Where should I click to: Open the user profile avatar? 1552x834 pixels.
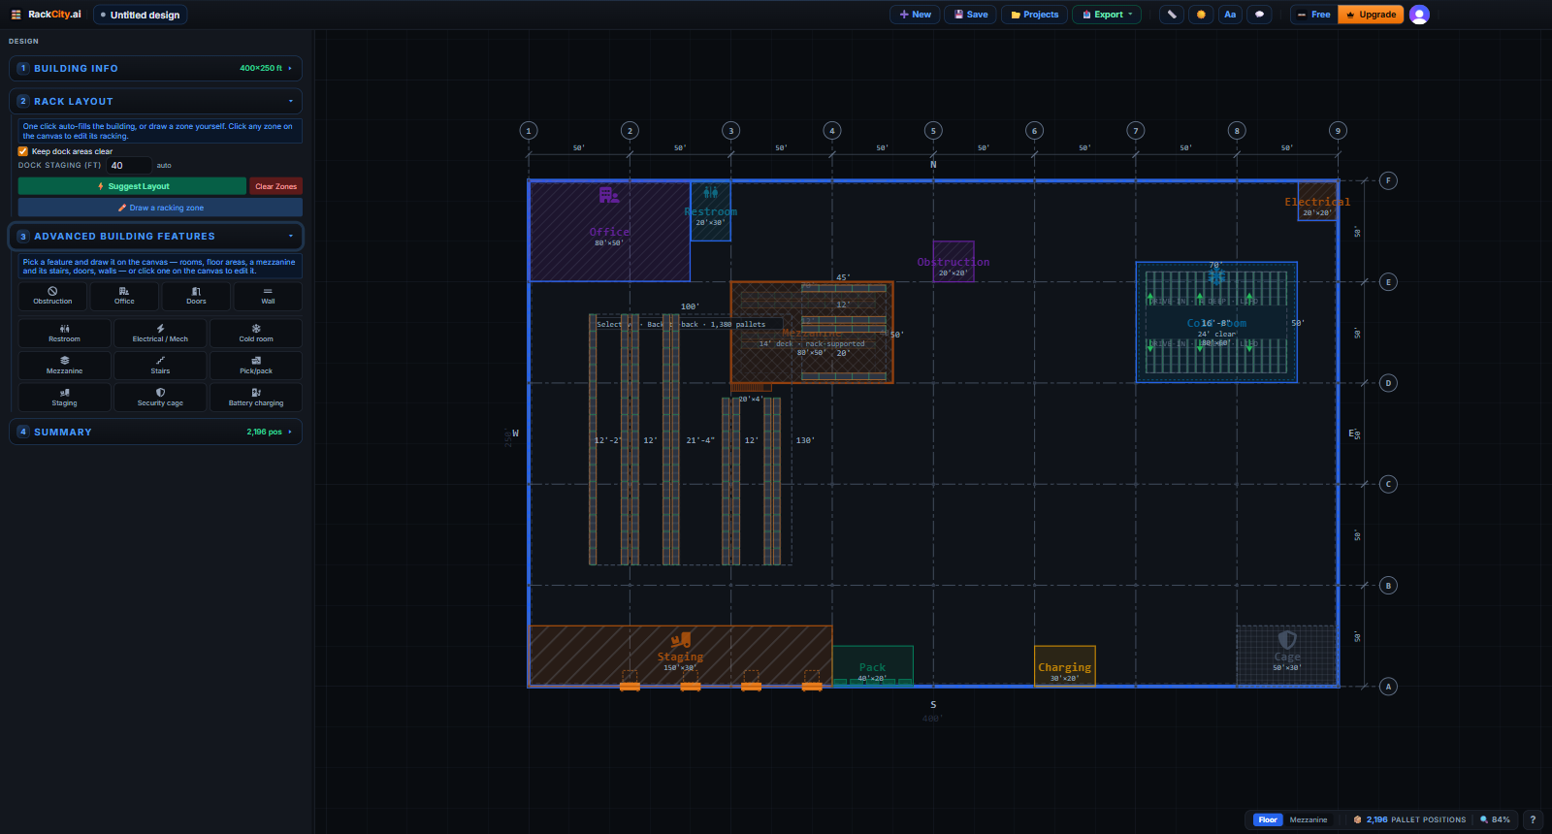click(x=1419, y=15)
